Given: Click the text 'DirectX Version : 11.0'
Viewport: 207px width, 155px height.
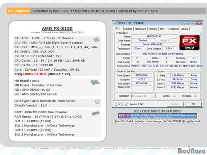Looking at the screenshot, I should 31,105.
